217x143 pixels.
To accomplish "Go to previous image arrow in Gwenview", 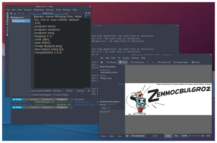I will pyautogui.click(x=148, y=62).
